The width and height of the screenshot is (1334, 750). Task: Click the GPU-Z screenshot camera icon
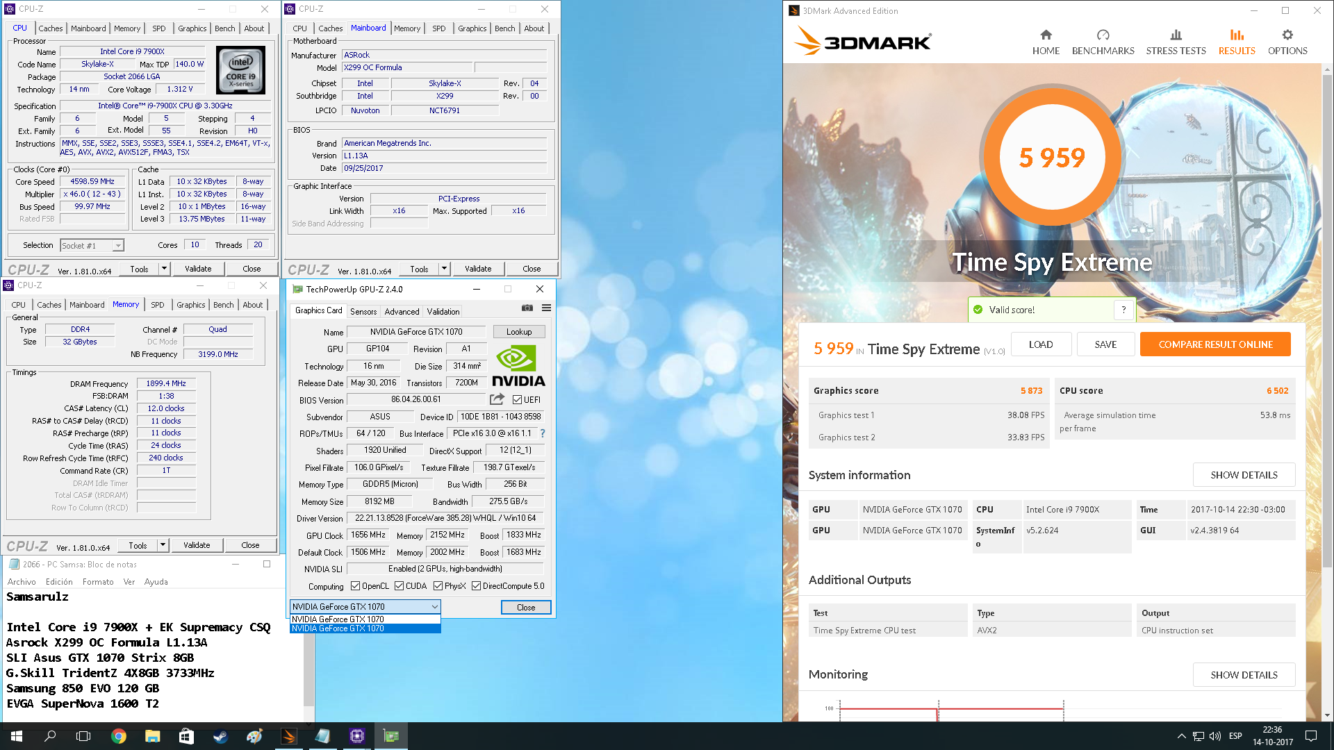[x=527, y=308]
